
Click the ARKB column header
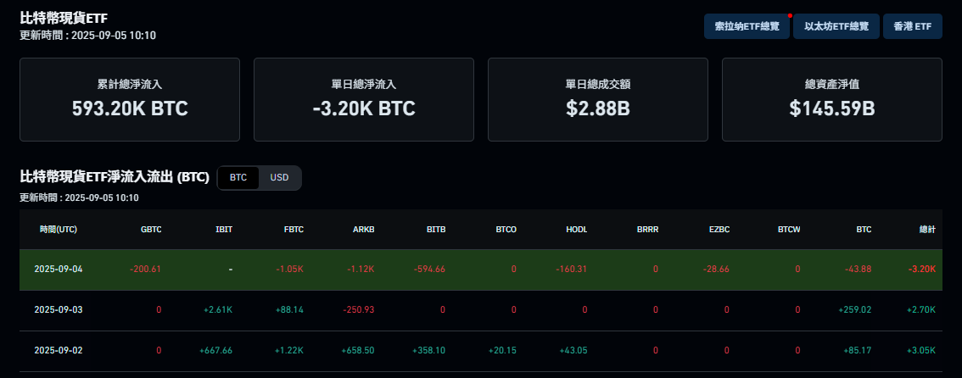[365, 230]
